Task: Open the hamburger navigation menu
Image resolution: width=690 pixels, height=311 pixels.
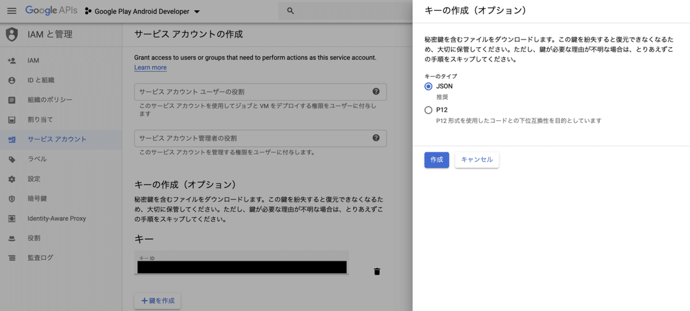Action: pos(11,11)
